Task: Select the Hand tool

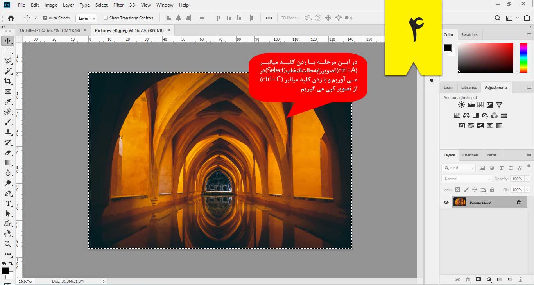Action: click(8, 234)
